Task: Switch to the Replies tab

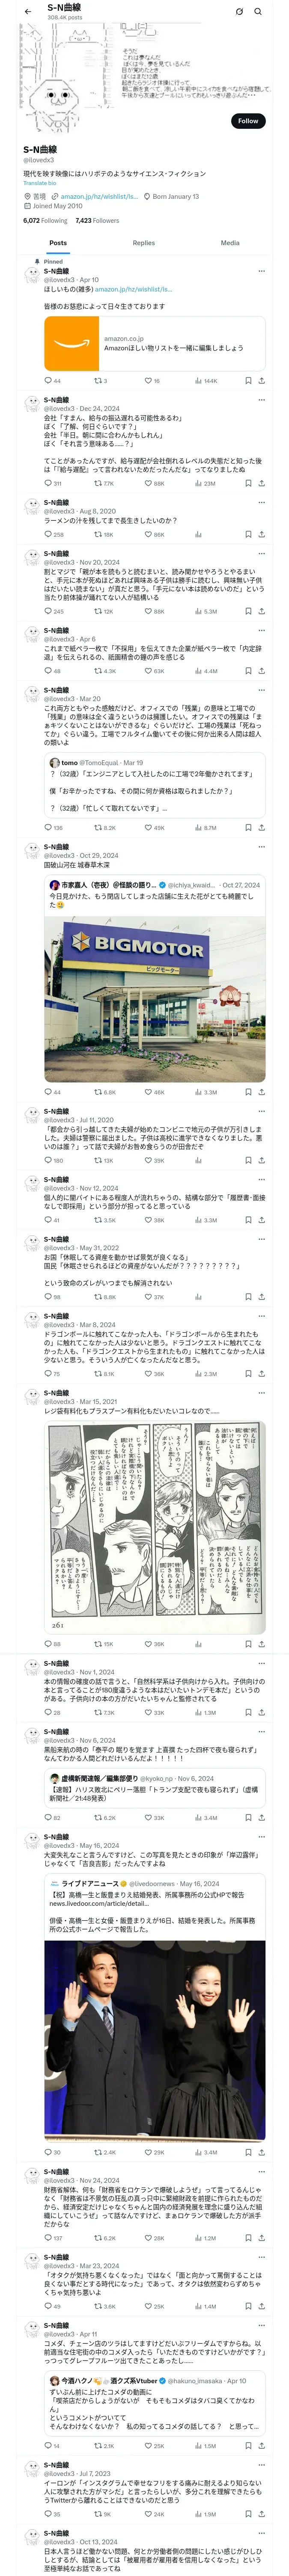Action: pos(143,242)
